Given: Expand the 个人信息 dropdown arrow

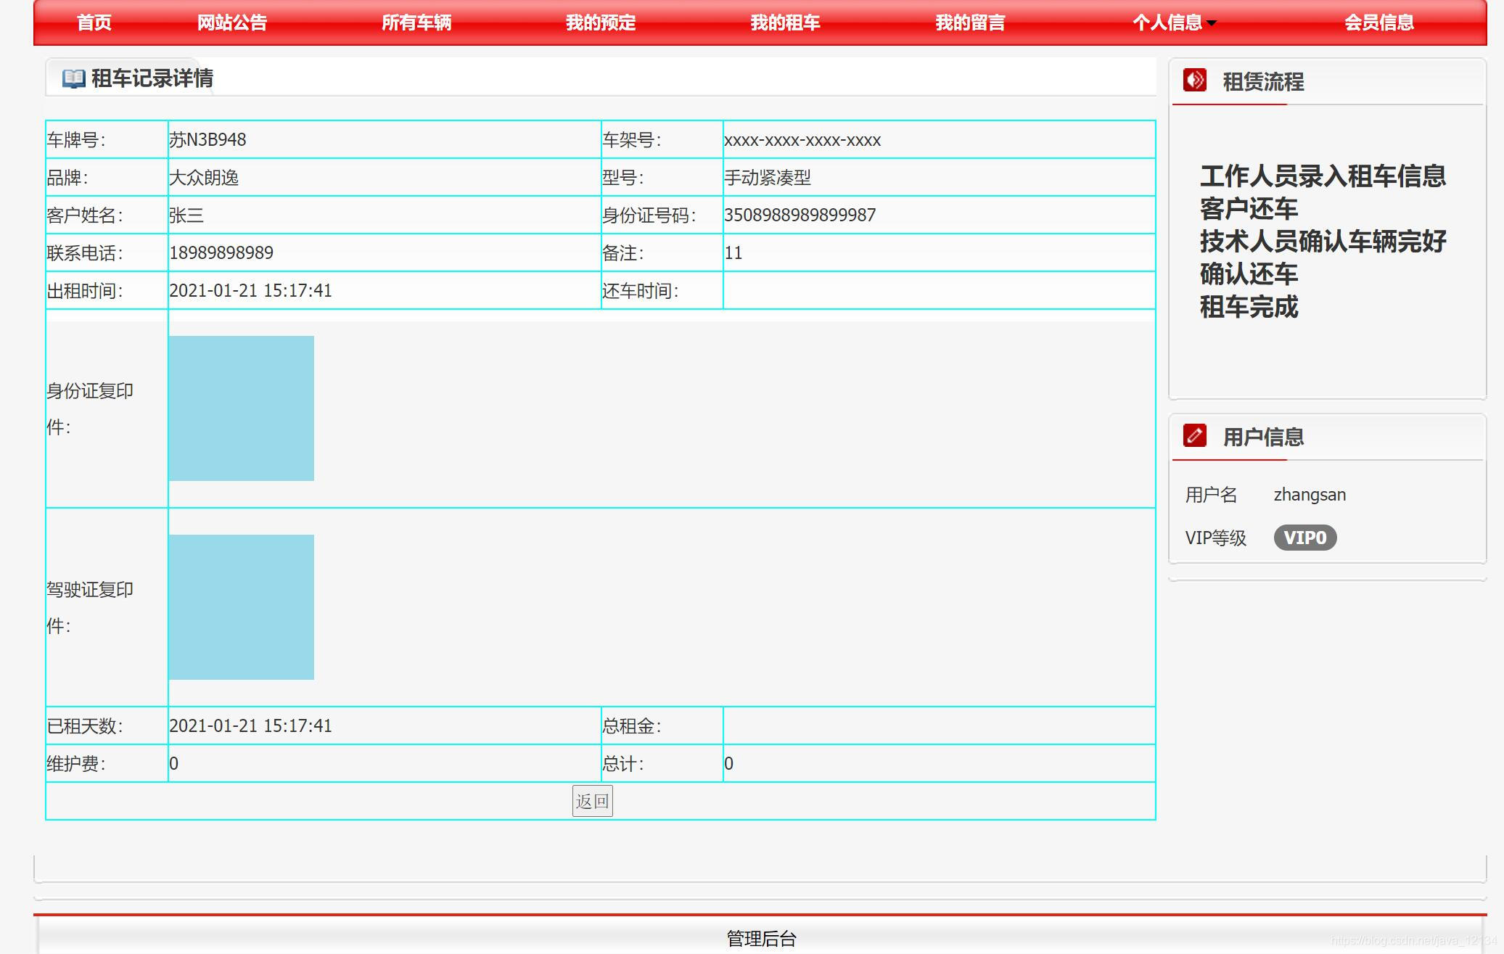Looking at the screenshot, I should pyautogui.click(x=1212, y=23).
